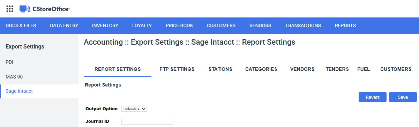Open the apps grid launcher icon

10,9
